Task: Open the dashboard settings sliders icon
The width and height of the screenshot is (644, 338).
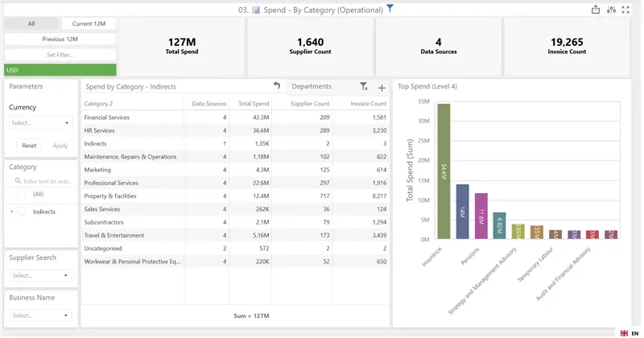Action: (611, 10)
